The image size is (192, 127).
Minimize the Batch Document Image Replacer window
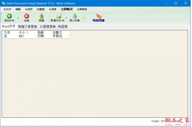166,3
